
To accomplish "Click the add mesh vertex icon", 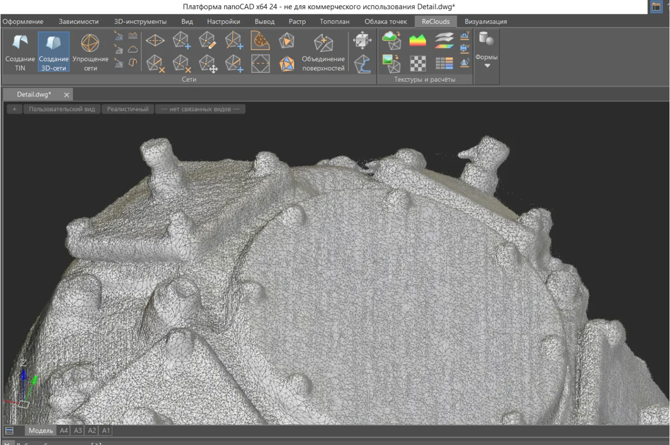I will pos(181,41).
